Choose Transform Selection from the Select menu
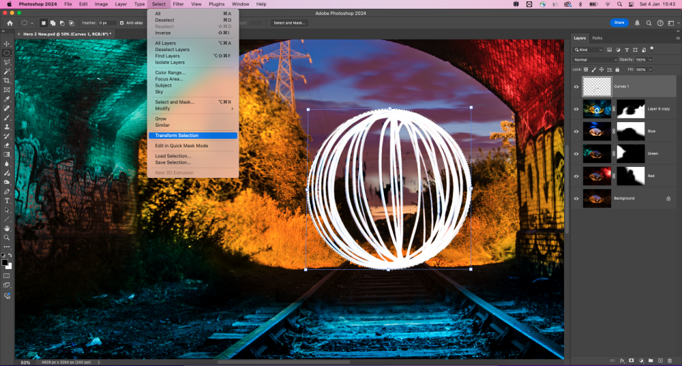The image size is (682, 366). [177, 136]
